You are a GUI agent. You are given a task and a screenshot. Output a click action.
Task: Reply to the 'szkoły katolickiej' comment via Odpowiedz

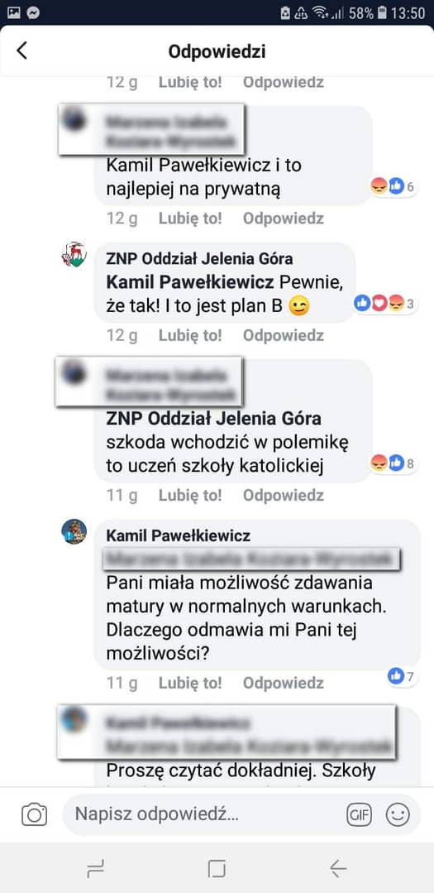pos(284,496)
